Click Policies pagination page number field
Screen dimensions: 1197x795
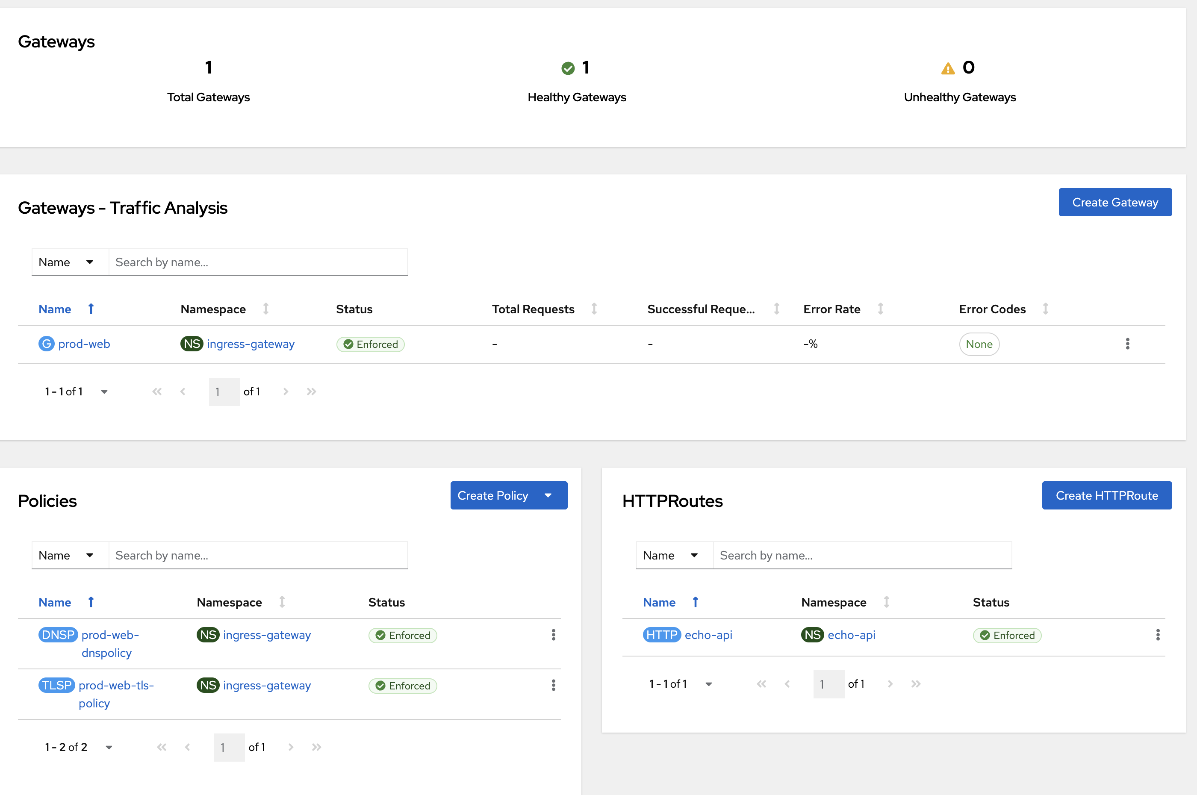(x=229, y=747)
